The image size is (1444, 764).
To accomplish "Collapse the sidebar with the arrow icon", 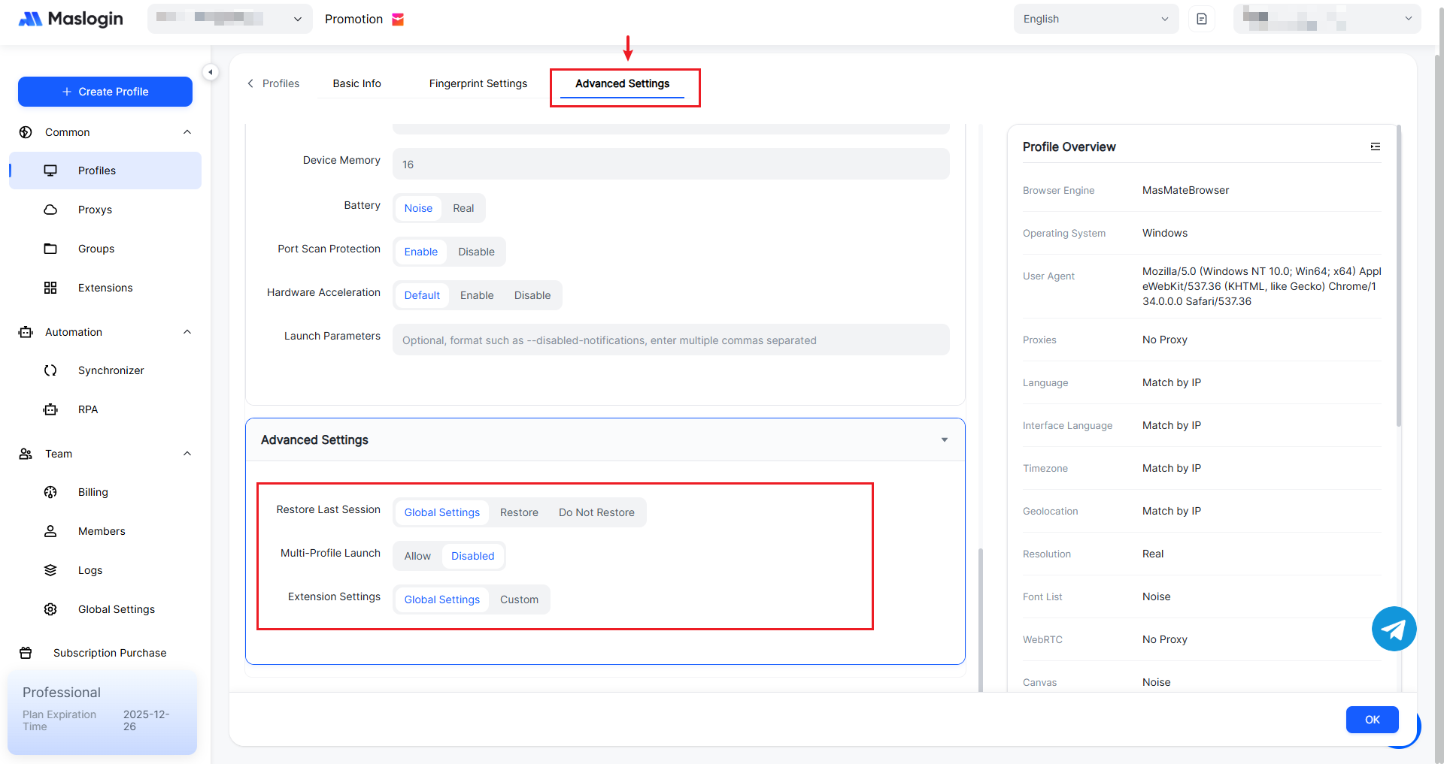I will click(211, 72).
